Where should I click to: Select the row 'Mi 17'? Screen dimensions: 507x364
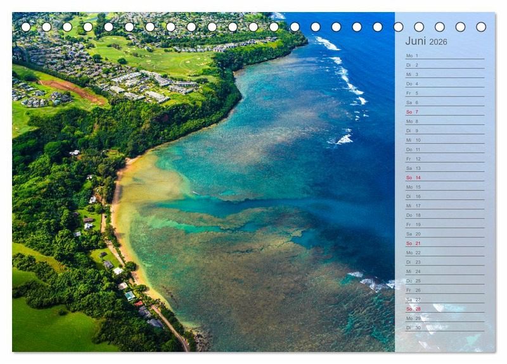tap(445, 206)
